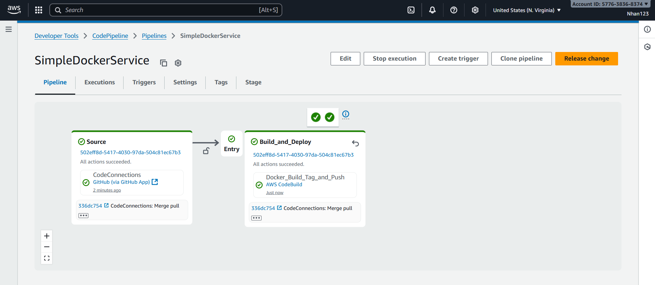This screenshot has width=655, height=285.
Task: Click the Release change button
Action: 586,59
